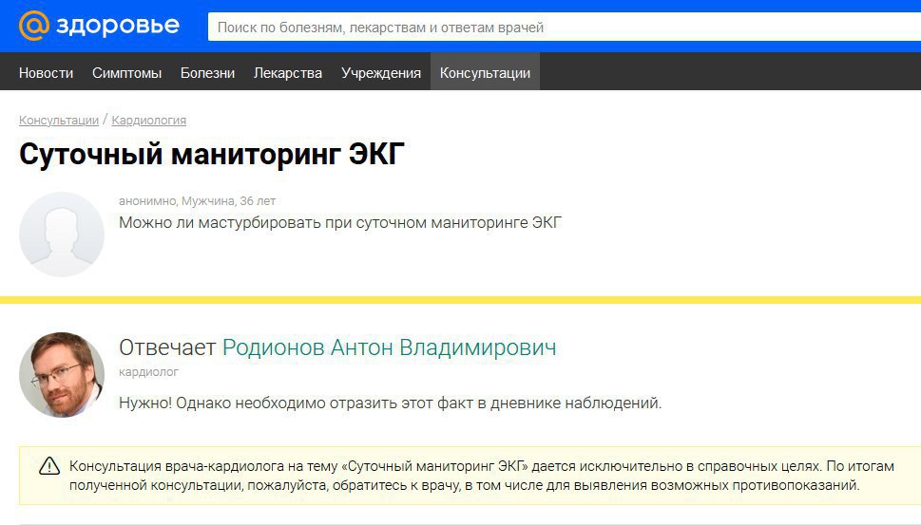Click the question text about суточном маниторинге ЭКГ
Screen dimensions: 921x525
(x=340, y=223)
